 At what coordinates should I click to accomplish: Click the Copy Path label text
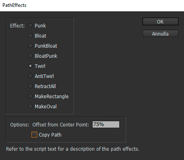click(x=50, y=135)
